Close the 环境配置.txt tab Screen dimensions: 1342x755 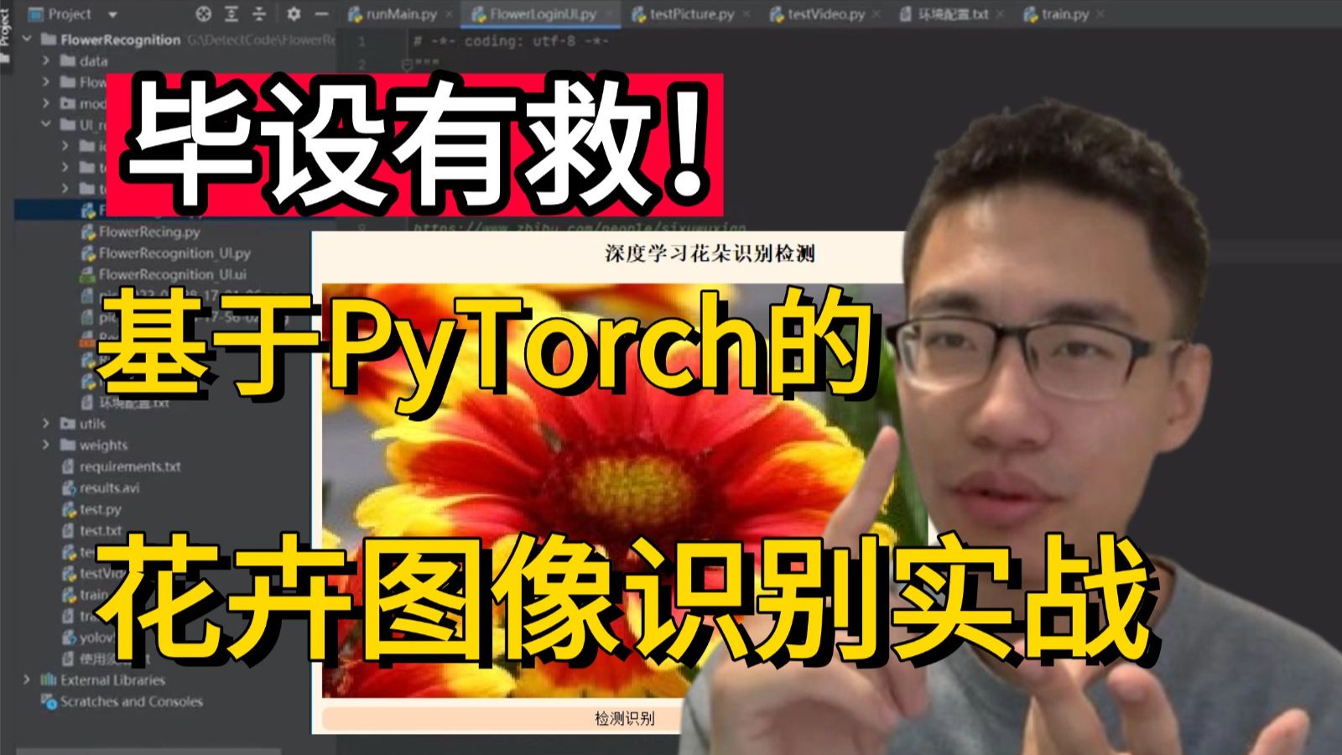coord(1001,15)
